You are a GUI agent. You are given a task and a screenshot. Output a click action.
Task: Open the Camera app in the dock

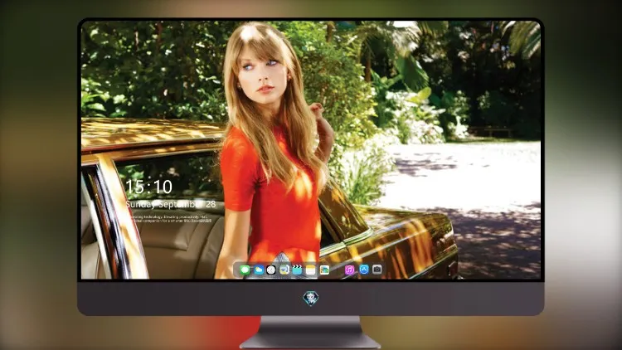tap(377, 270)
